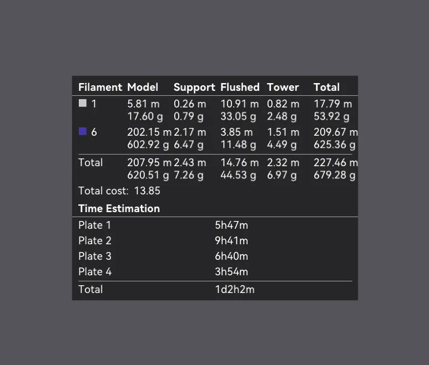429x365 pixels.
Task: Click filament 1 flushed value 10.91 m
Action: click(x=239, y=104)
